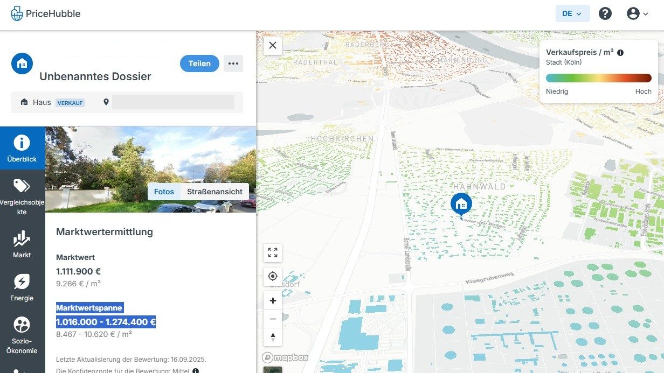Click the location pin icon

tap(106, 102)
